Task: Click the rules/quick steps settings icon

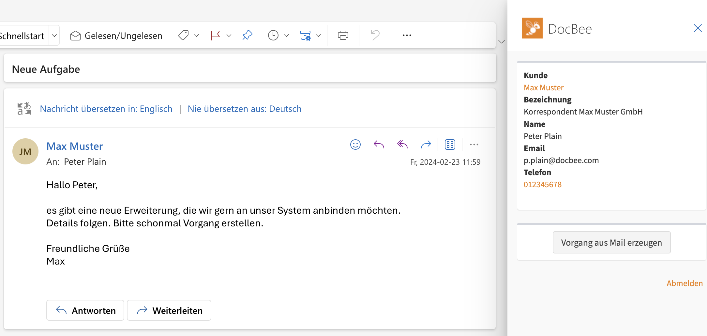Action: pos(306,35)
